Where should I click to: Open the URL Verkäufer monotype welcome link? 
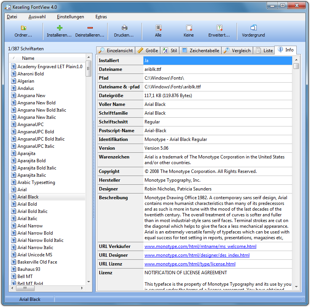[200, 246]
